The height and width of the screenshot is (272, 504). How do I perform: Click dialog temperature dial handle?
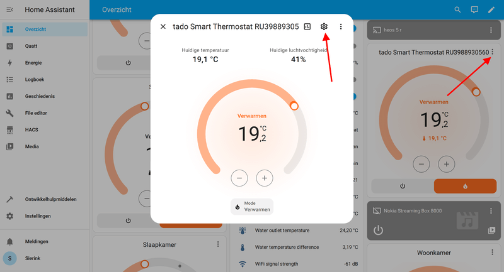point(294,106)
